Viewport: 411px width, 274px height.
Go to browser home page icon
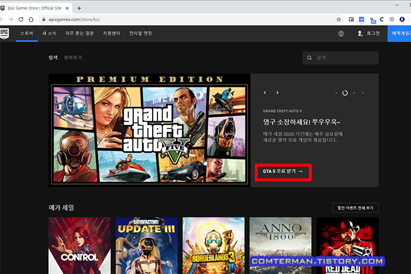click(31, 19)
